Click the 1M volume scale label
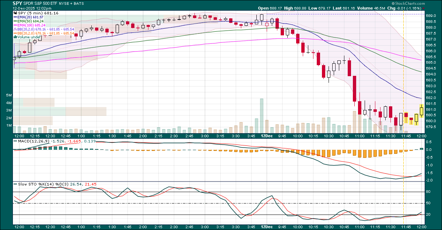442x230 pixels. click(x=10, y=125)
